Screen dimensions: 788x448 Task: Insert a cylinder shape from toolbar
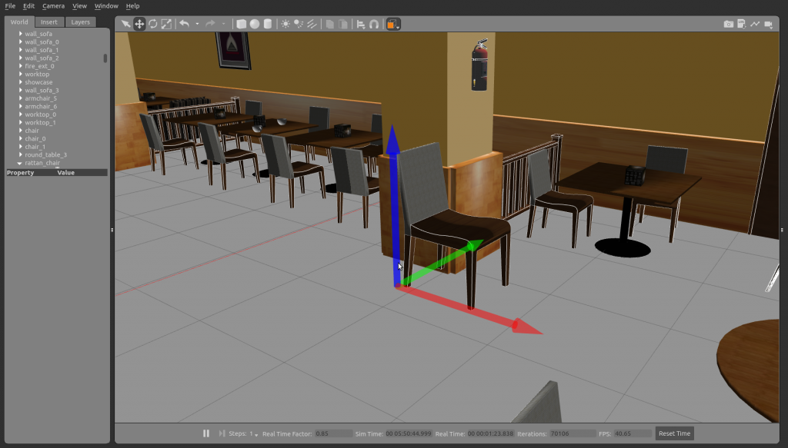pos(268,24)
